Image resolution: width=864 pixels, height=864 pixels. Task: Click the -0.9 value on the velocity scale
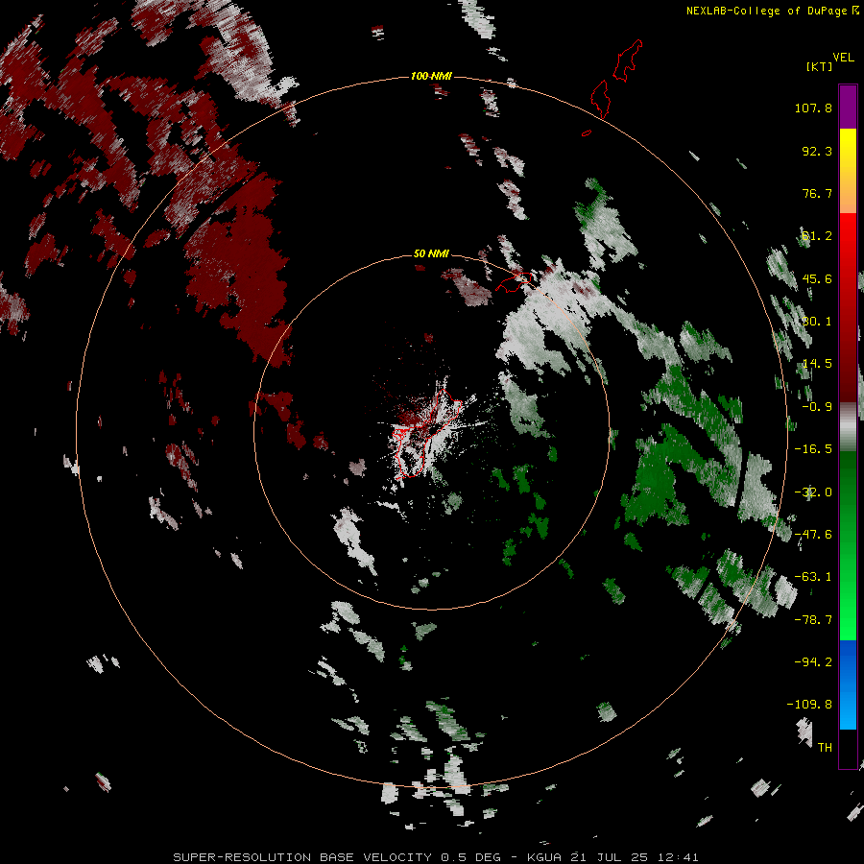817,407
